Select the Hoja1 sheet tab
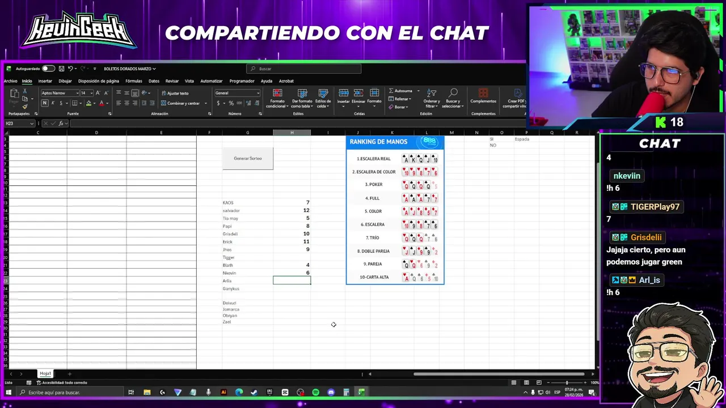 click(45, 373)
